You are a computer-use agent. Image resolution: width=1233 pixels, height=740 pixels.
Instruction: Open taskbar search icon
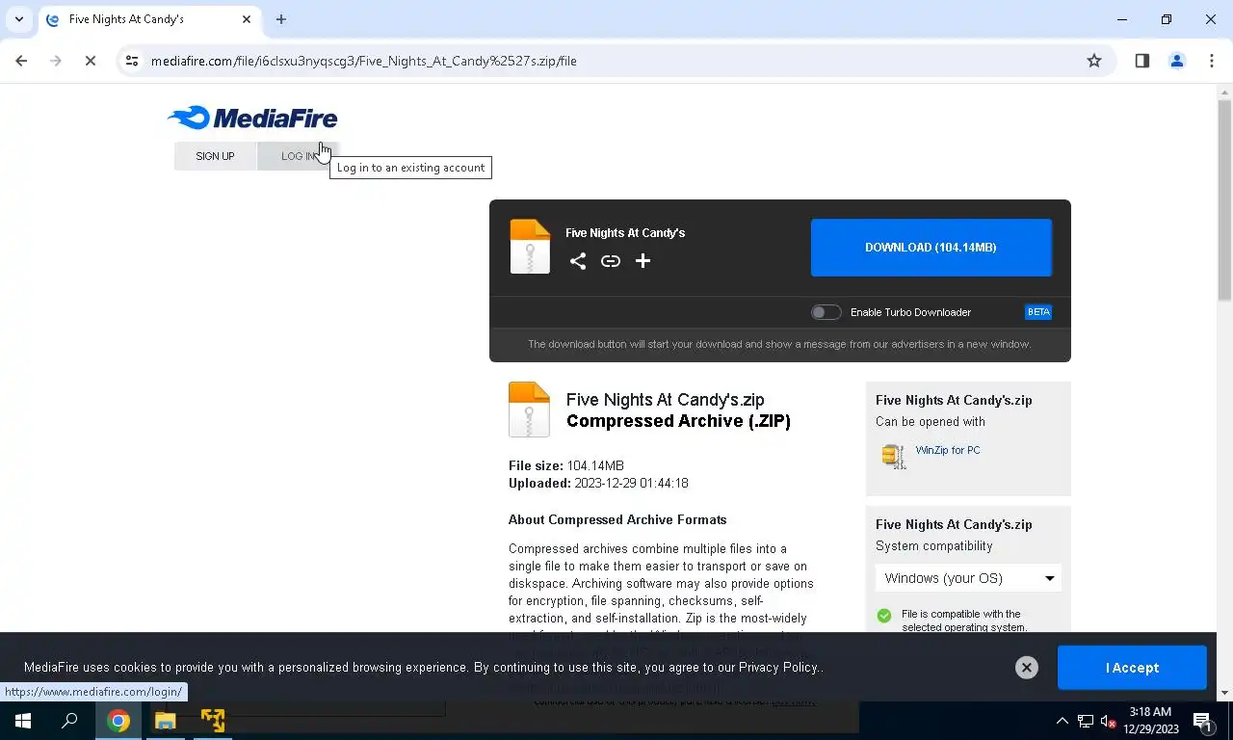pyautogui.click(x=69, y=721)
